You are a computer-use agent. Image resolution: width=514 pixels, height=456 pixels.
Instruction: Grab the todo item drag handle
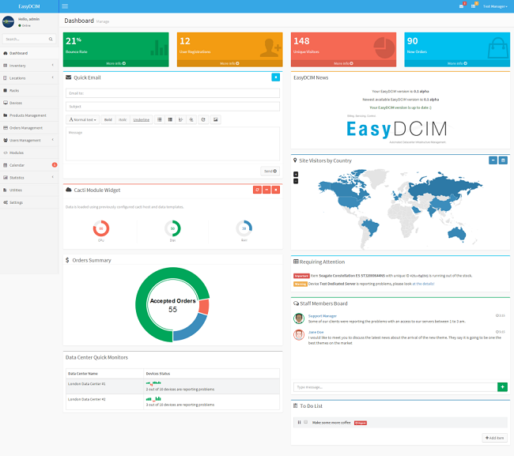click(299, 422)
